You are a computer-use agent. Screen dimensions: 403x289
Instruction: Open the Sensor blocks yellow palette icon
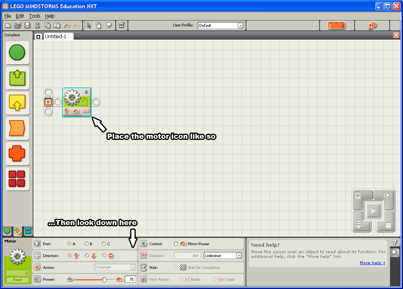point(17,103)
